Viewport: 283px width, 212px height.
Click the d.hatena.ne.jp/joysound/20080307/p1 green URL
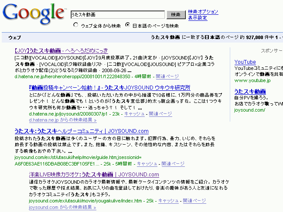pyautogui.click(x=68, y=114)
